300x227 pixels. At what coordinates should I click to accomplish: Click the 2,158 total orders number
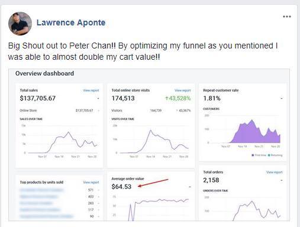[x=211, y=180]
